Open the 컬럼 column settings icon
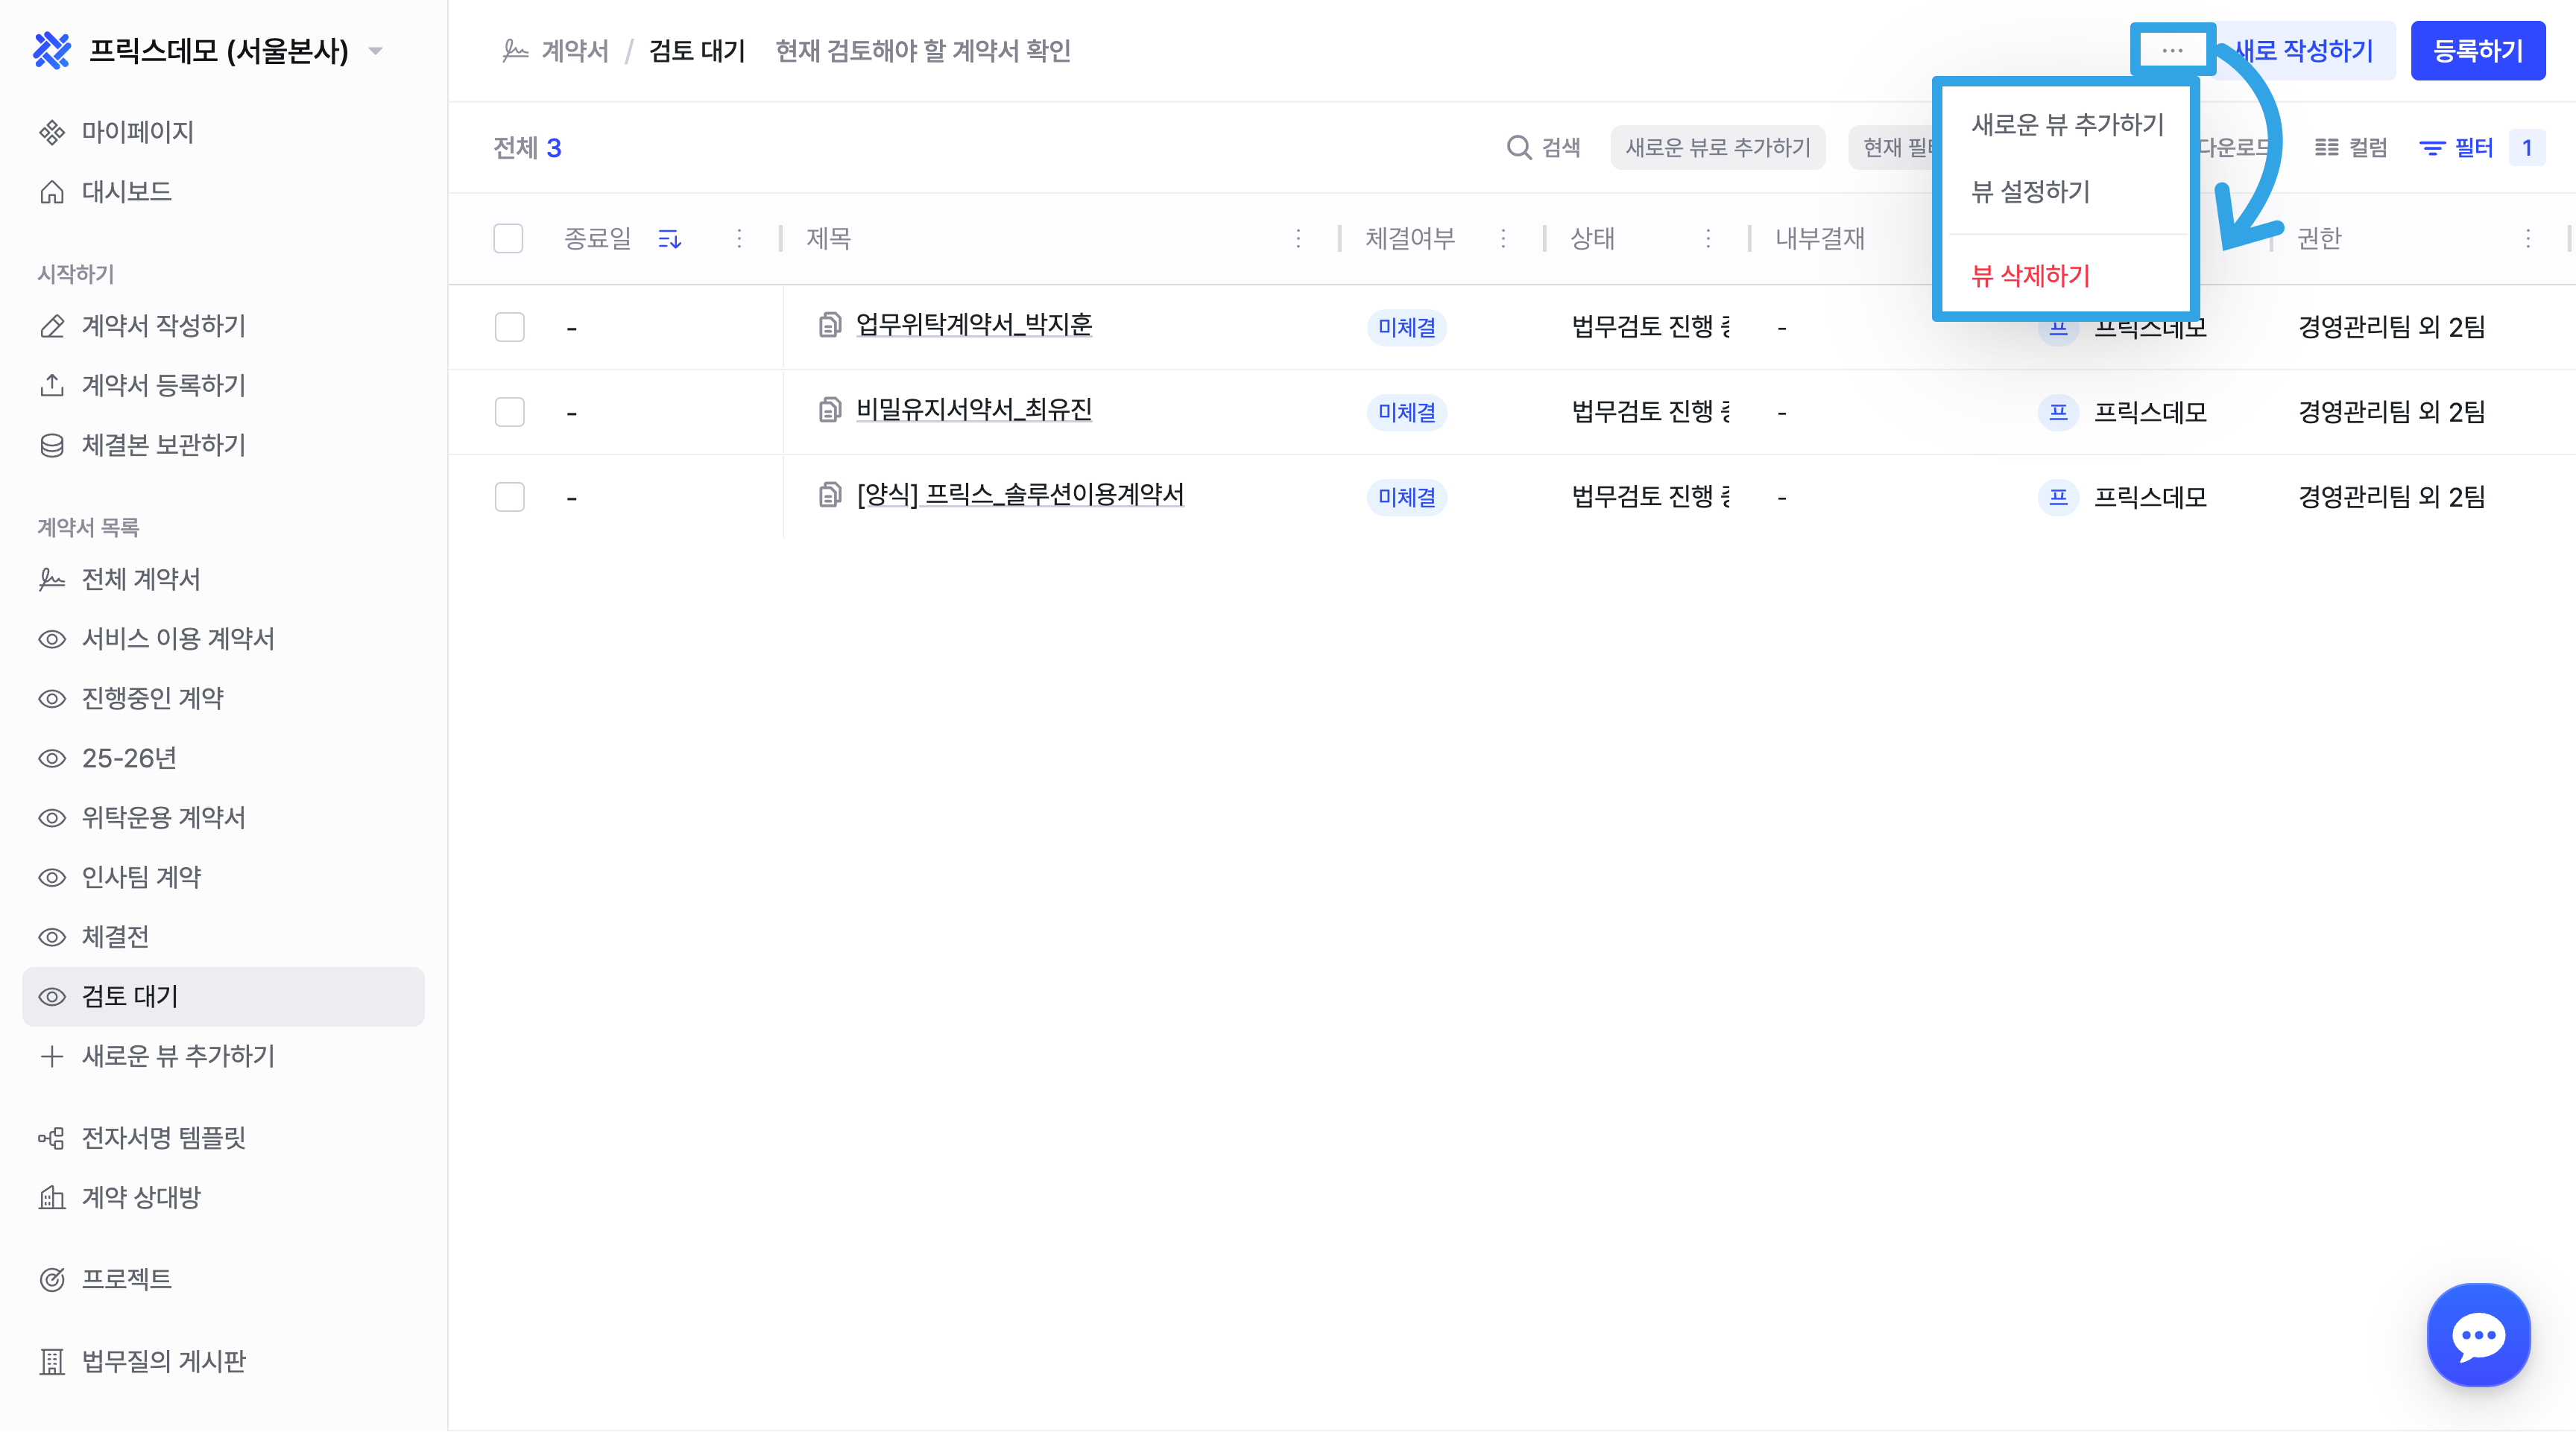 pos(2327,148)
